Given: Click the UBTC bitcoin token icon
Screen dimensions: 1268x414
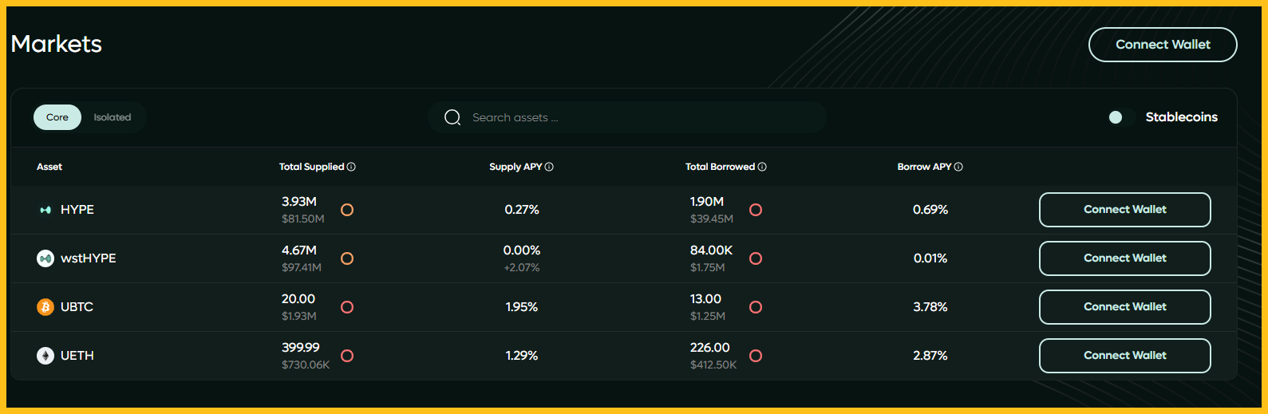Looking at the screenshot, I should click(45, 307).
